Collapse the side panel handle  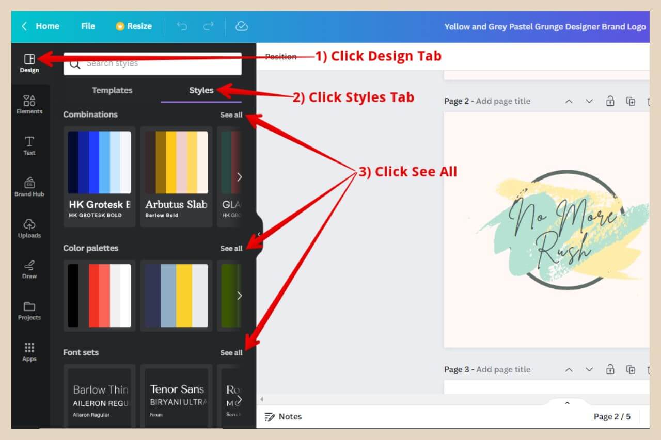click(x=259, y=234)
